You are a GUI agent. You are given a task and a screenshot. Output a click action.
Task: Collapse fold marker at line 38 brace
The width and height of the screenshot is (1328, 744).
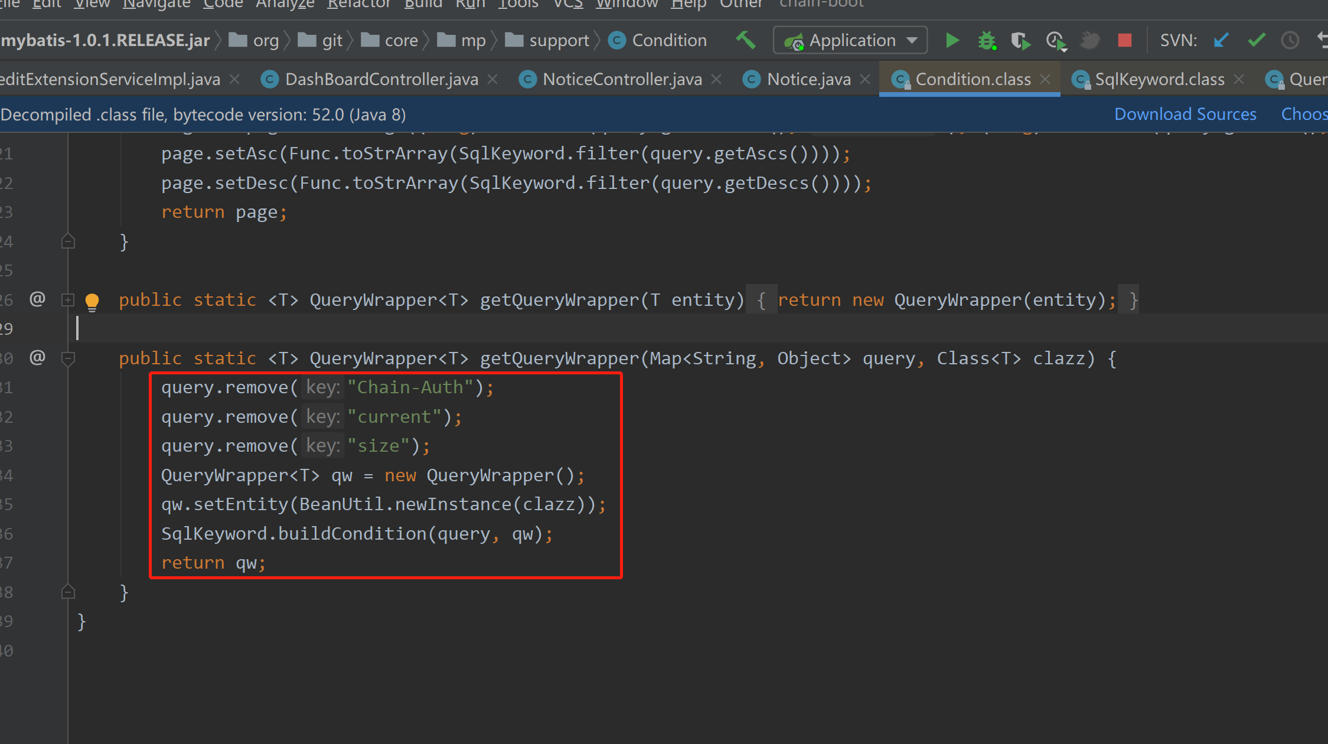[x=68, y=592]
